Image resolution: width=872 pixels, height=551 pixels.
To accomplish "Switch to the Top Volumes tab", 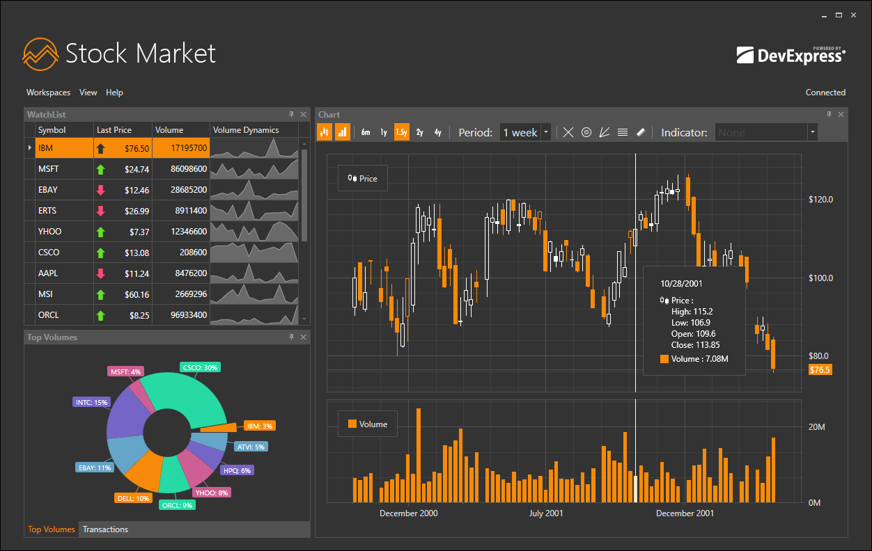I will [x=52, y=529].
